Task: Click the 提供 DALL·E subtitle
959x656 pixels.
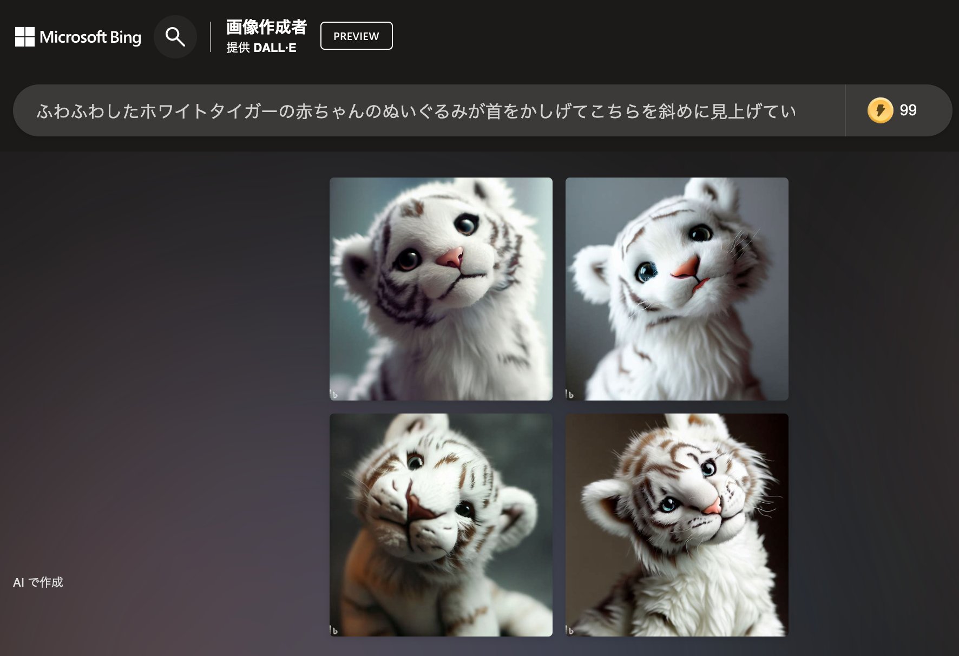Action: tap(261, 48)
